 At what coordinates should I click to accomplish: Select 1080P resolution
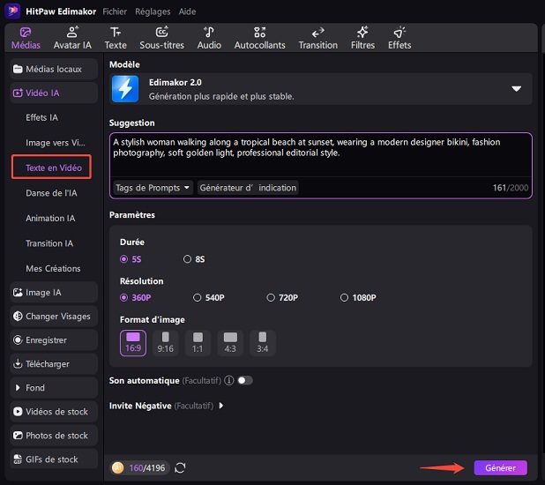(358, 298)
